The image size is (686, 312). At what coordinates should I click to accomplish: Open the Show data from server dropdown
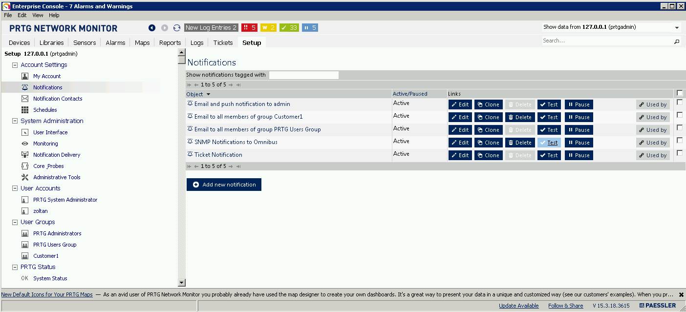click(x=677, y=28)
